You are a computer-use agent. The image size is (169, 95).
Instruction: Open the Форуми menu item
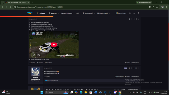click(x=53, y=13)
